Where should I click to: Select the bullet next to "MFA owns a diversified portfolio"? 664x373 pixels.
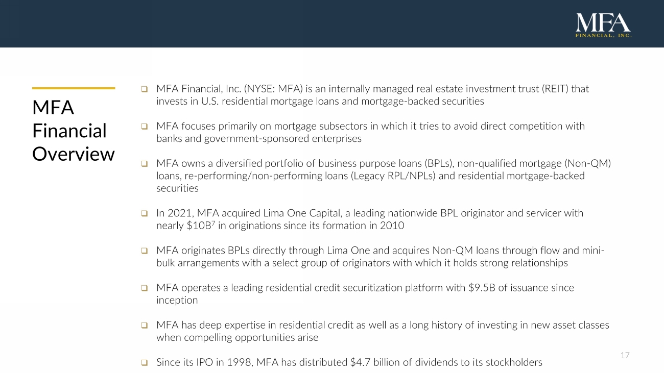point(145,164)
